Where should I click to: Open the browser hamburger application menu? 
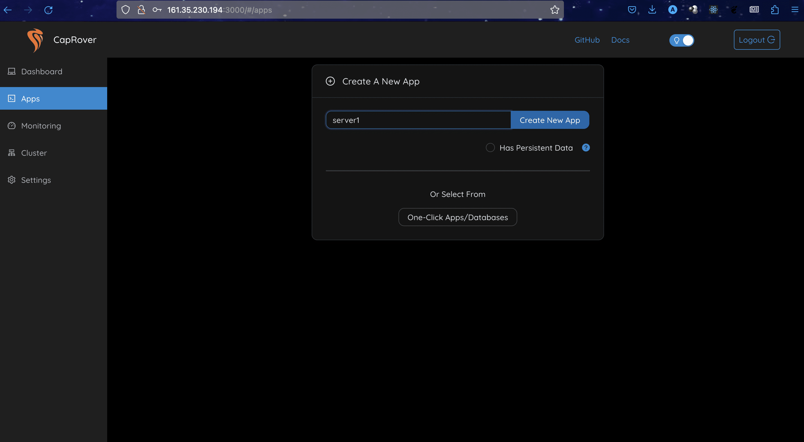point(795,10)
